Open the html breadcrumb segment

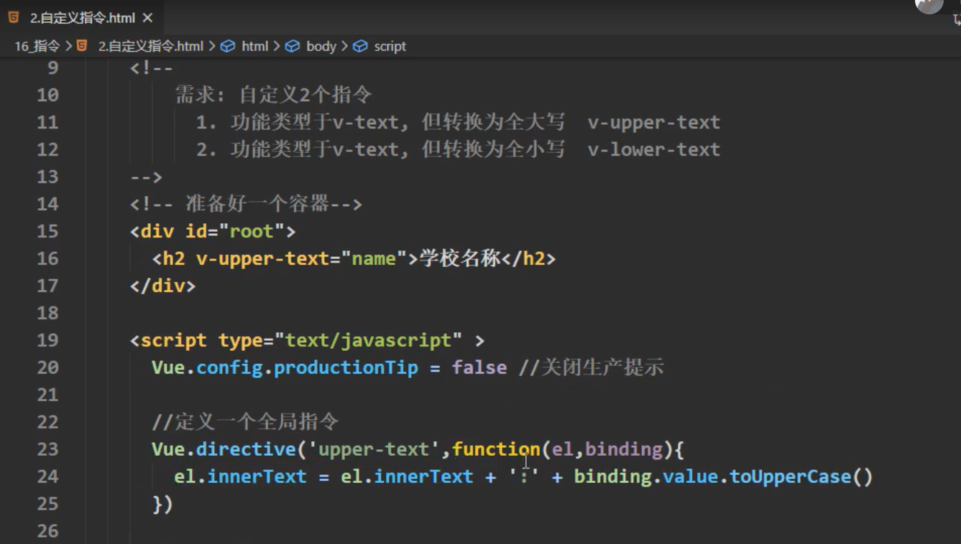[254, 46]
